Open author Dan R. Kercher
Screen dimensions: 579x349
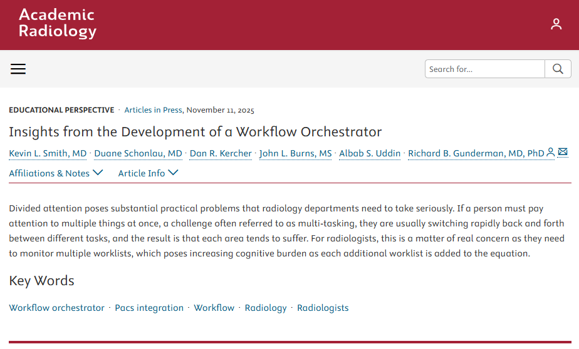click(x=221, y=153)
